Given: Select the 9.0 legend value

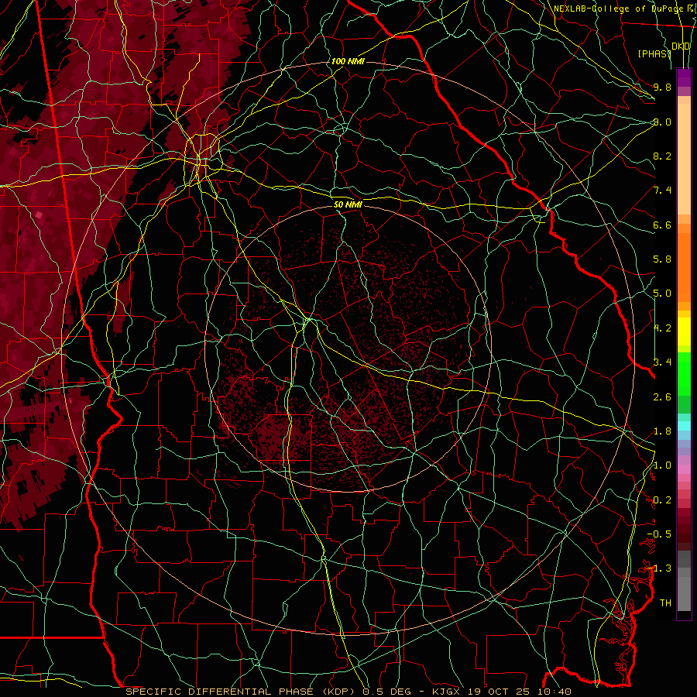Looking at the screenshot, I should point(662,122).
